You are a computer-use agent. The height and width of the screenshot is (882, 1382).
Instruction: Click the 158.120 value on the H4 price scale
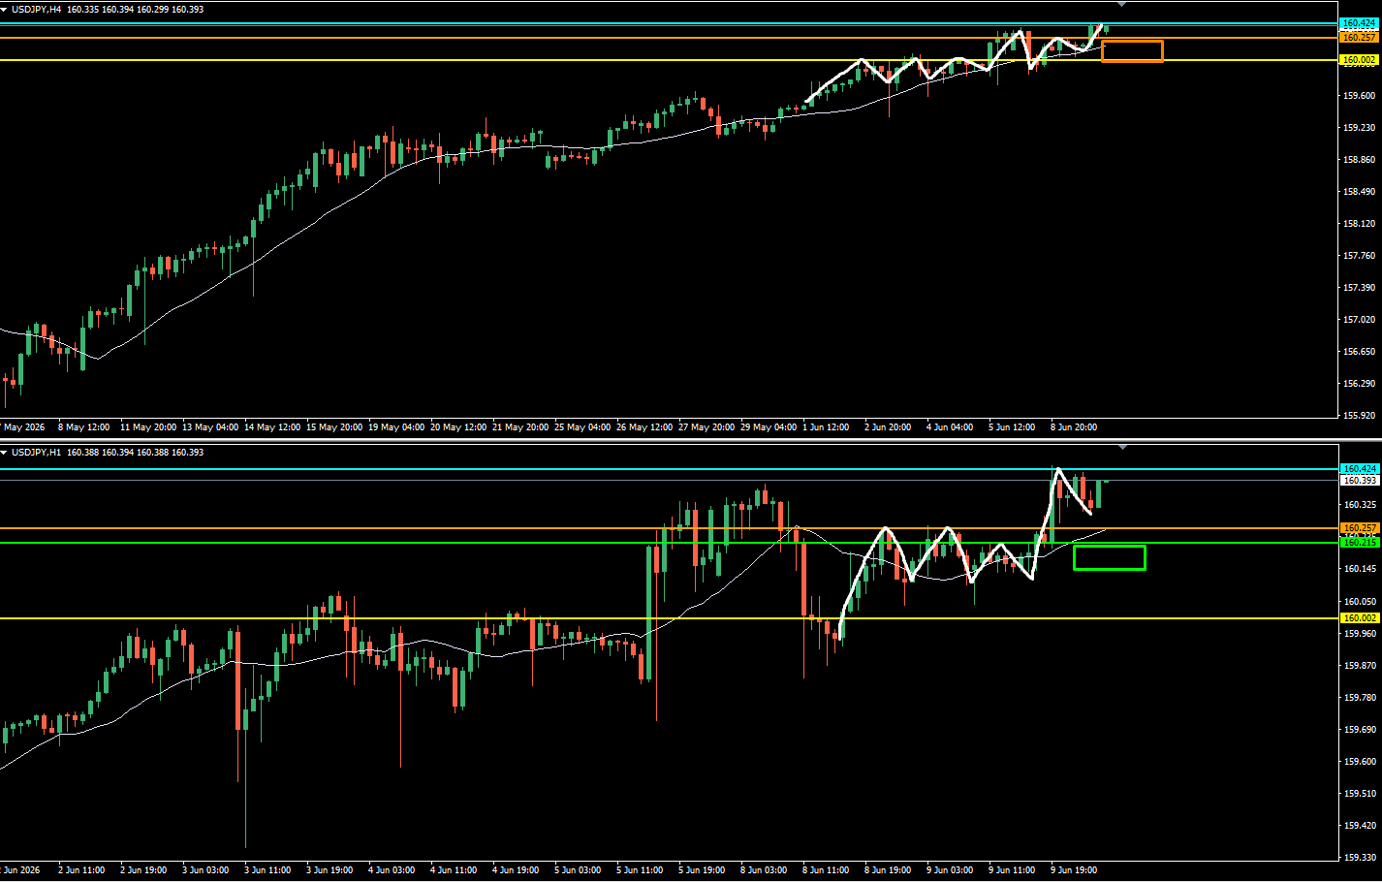pyautogui.click(x=1360, y=224)
